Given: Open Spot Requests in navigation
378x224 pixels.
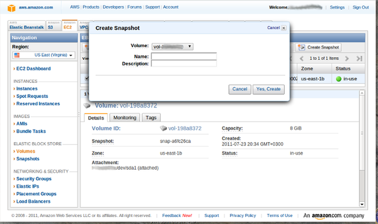Looking at the screenshot, I should point(32,96).
